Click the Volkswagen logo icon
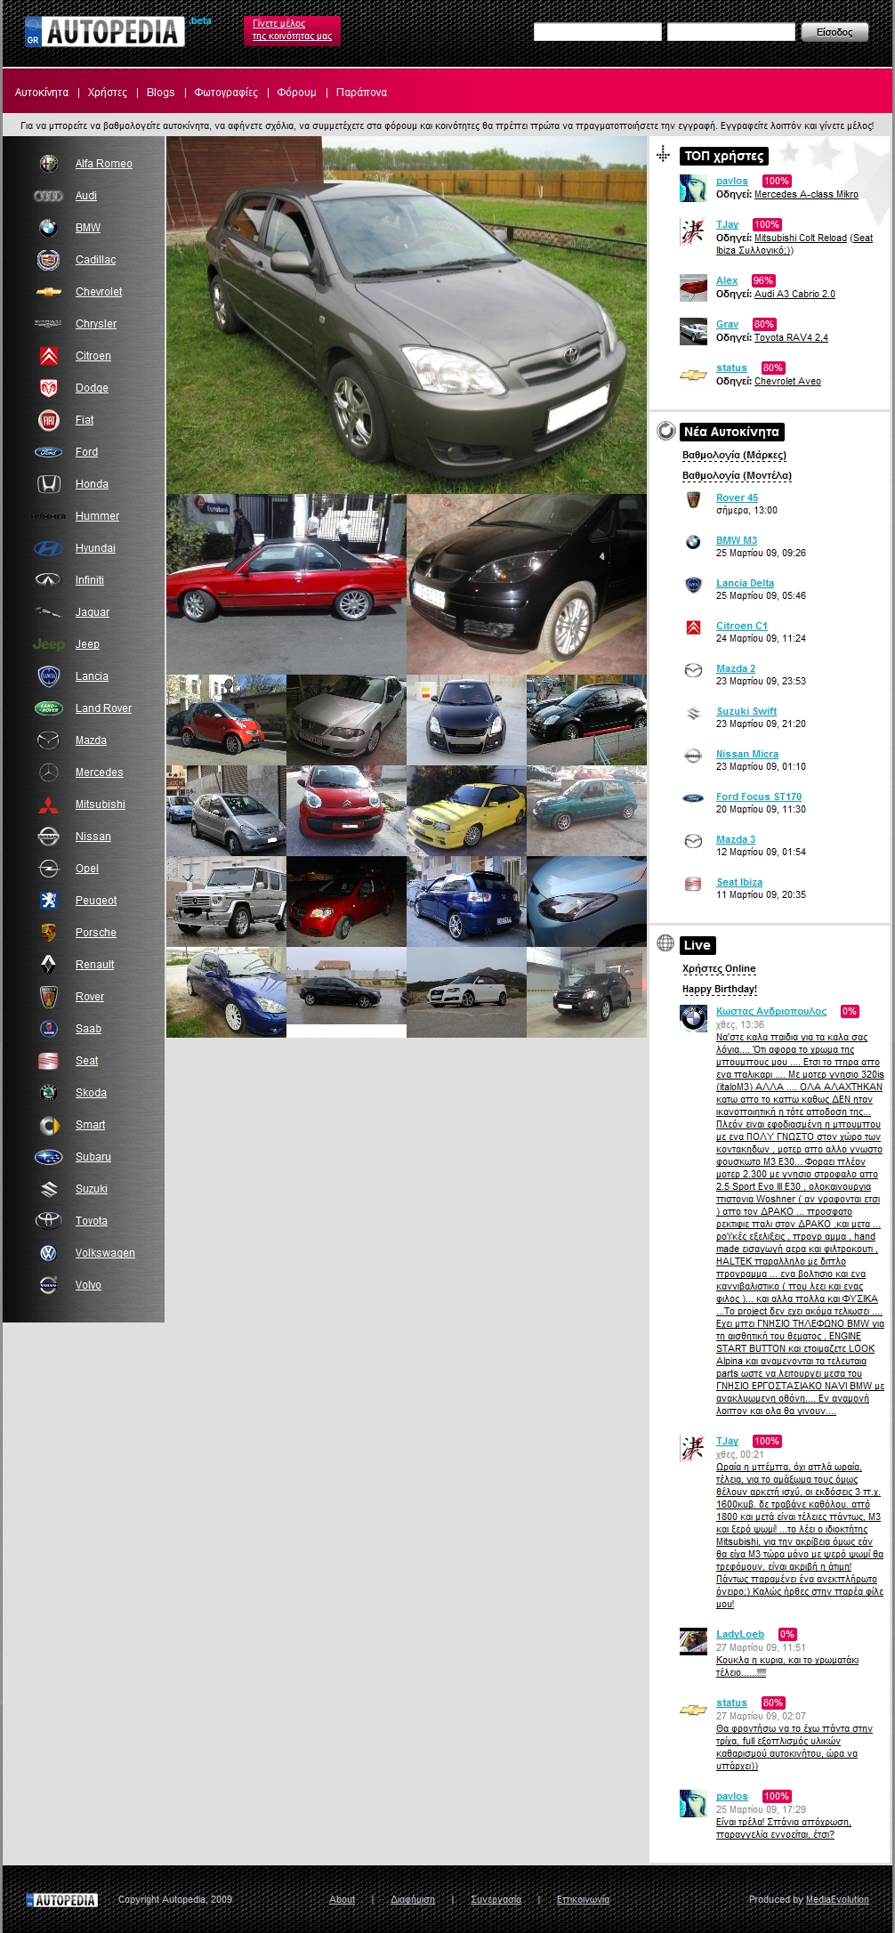The height and width of the screenshot is (1933, 895). click(48, 1253)
